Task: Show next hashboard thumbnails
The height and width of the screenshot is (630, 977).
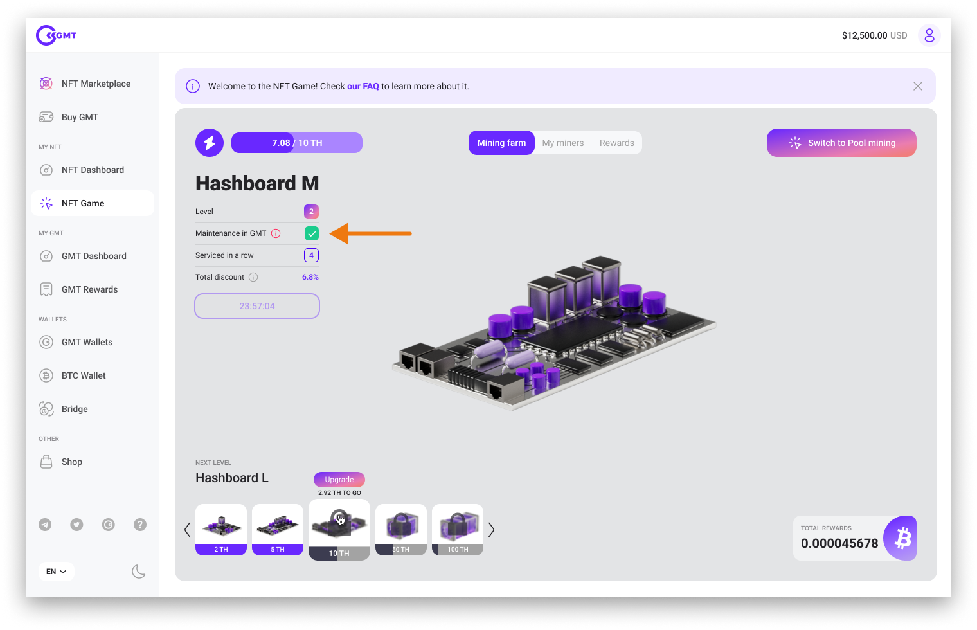Action: (x=492, y=530)
